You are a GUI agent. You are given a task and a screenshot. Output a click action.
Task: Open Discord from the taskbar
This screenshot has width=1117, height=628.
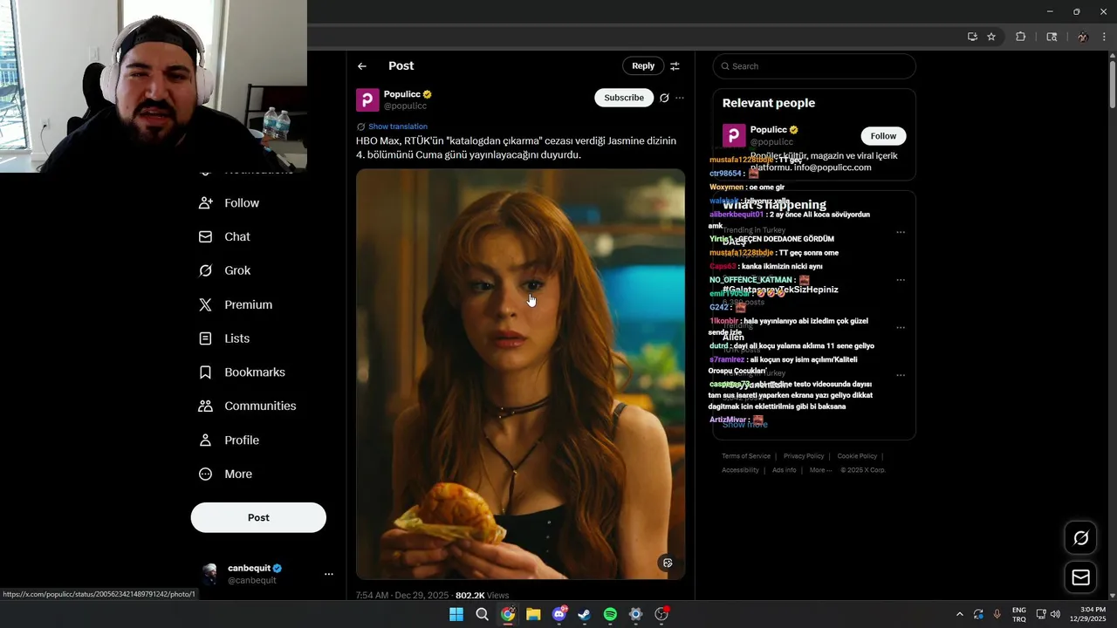coord(559,615)
